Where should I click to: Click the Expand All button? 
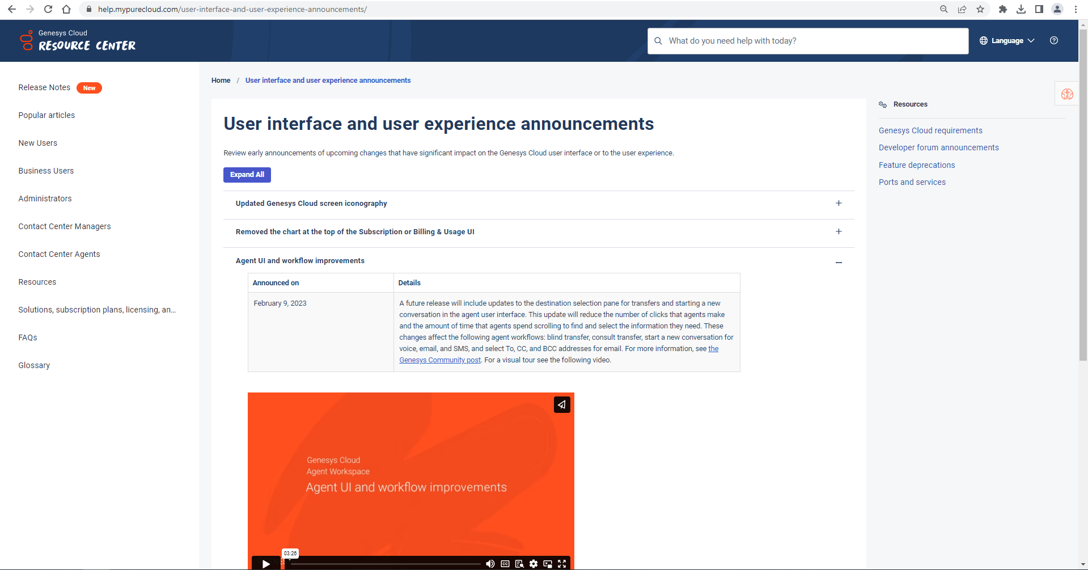pos(247,175)
